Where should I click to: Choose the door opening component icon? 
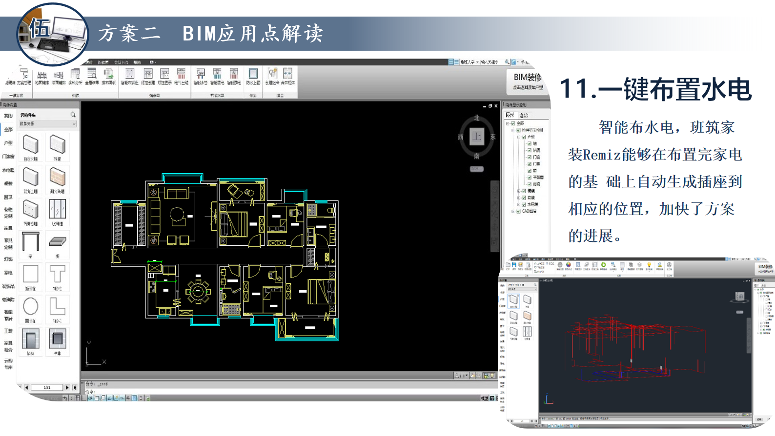[31, 341]
